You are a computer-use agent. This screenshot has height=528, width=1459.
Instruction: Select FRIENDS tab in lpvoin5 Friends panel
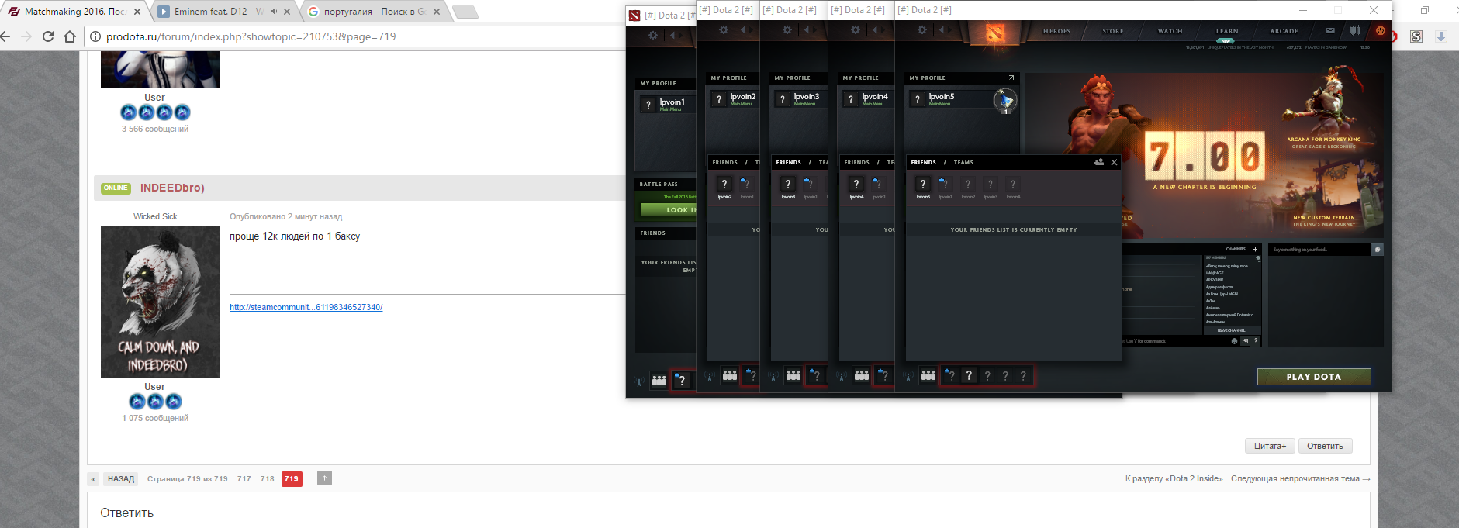tap(923, 163)
